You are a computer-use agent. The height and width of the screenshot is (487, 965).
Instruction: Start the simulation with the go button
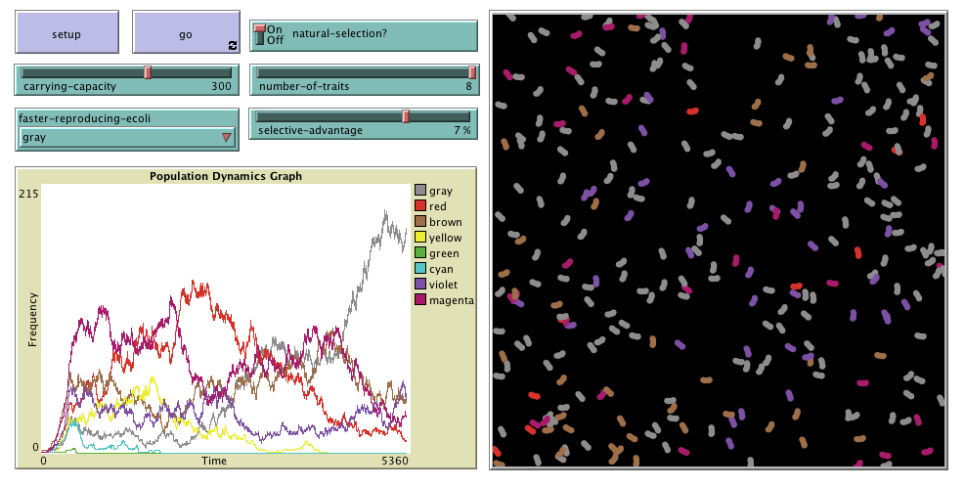[x=185, y=33]
